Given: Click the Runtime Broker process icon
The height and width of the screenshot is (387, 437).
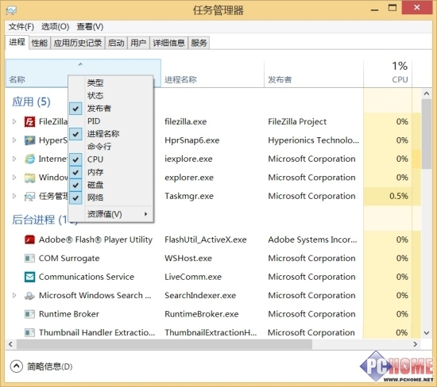Looking at the screenshot, I should click(x=29, y=314).
